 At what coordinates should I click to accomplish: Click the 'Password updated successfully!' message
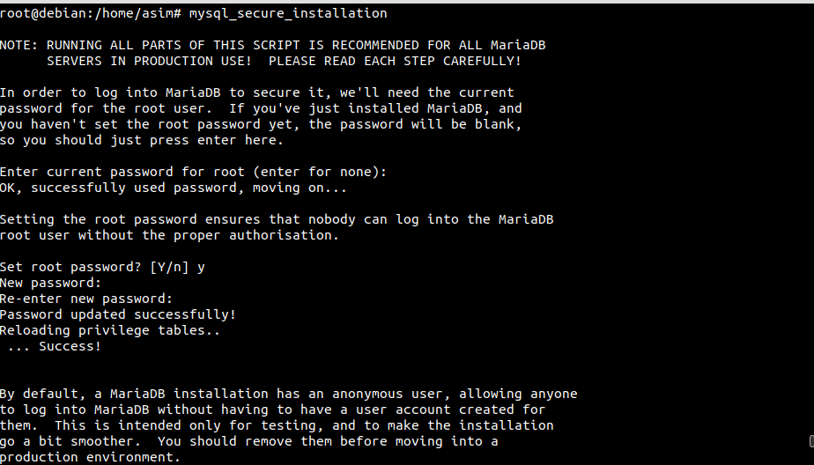(x=118, y=314)
